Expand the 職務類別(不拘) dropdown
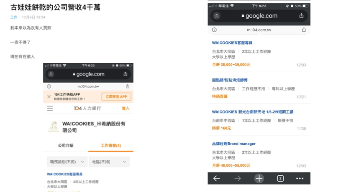Screen dimensions: 359x192 (x=67, y=162)
